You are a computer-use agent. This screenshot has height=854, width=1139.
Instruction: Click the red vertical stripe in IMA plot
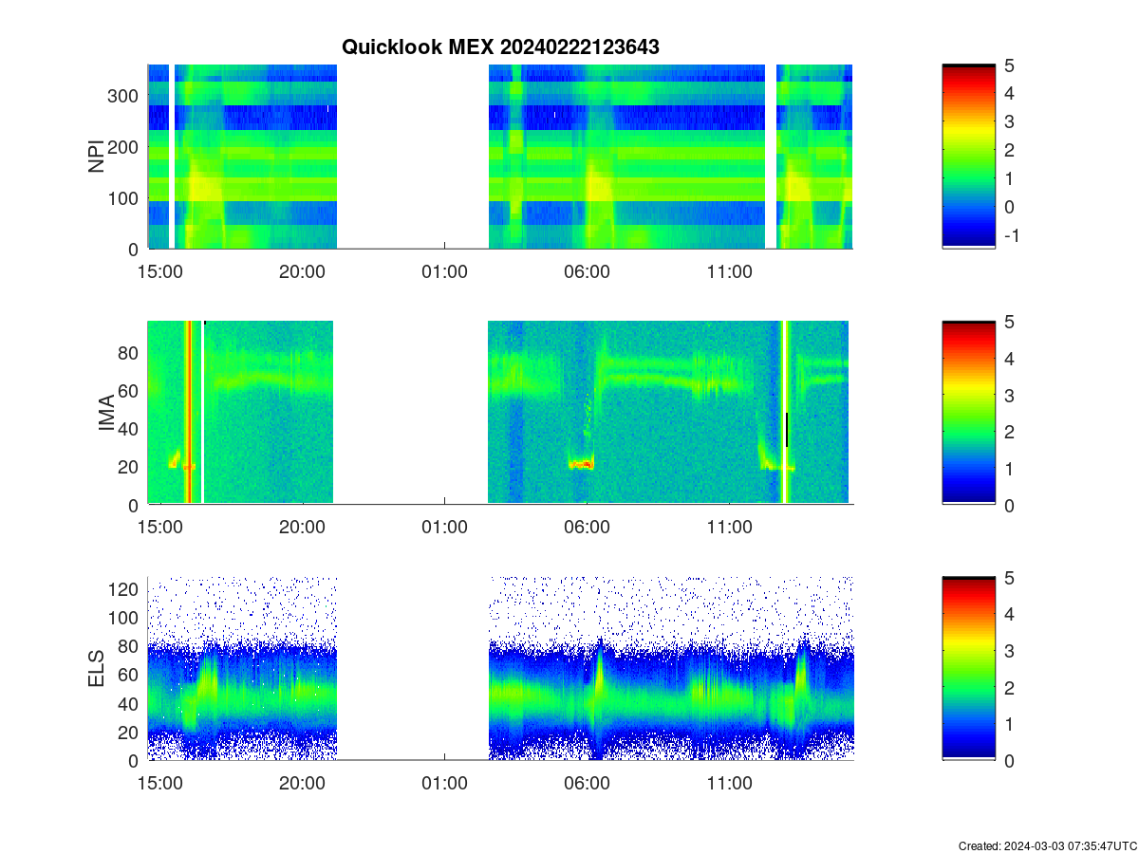click(188, 413)
